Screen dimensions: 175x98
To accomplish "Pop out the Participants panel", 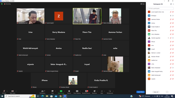I will pyautogui.click(x=171, y=4).
